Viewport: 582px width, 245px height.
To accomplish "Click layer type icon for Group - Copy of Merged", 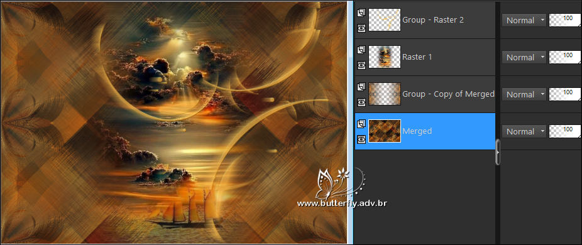I will [361, 87].
